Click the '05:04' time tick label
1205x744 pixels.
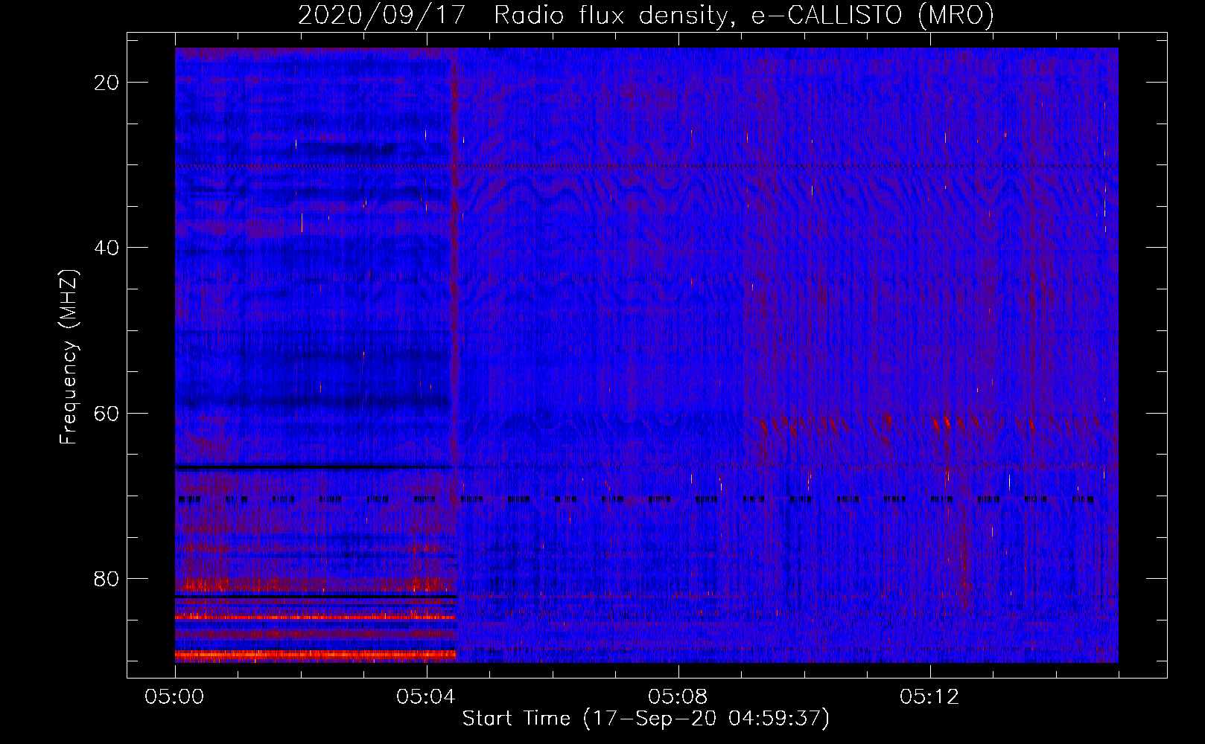pyautogui.click(x=427, y=697)
